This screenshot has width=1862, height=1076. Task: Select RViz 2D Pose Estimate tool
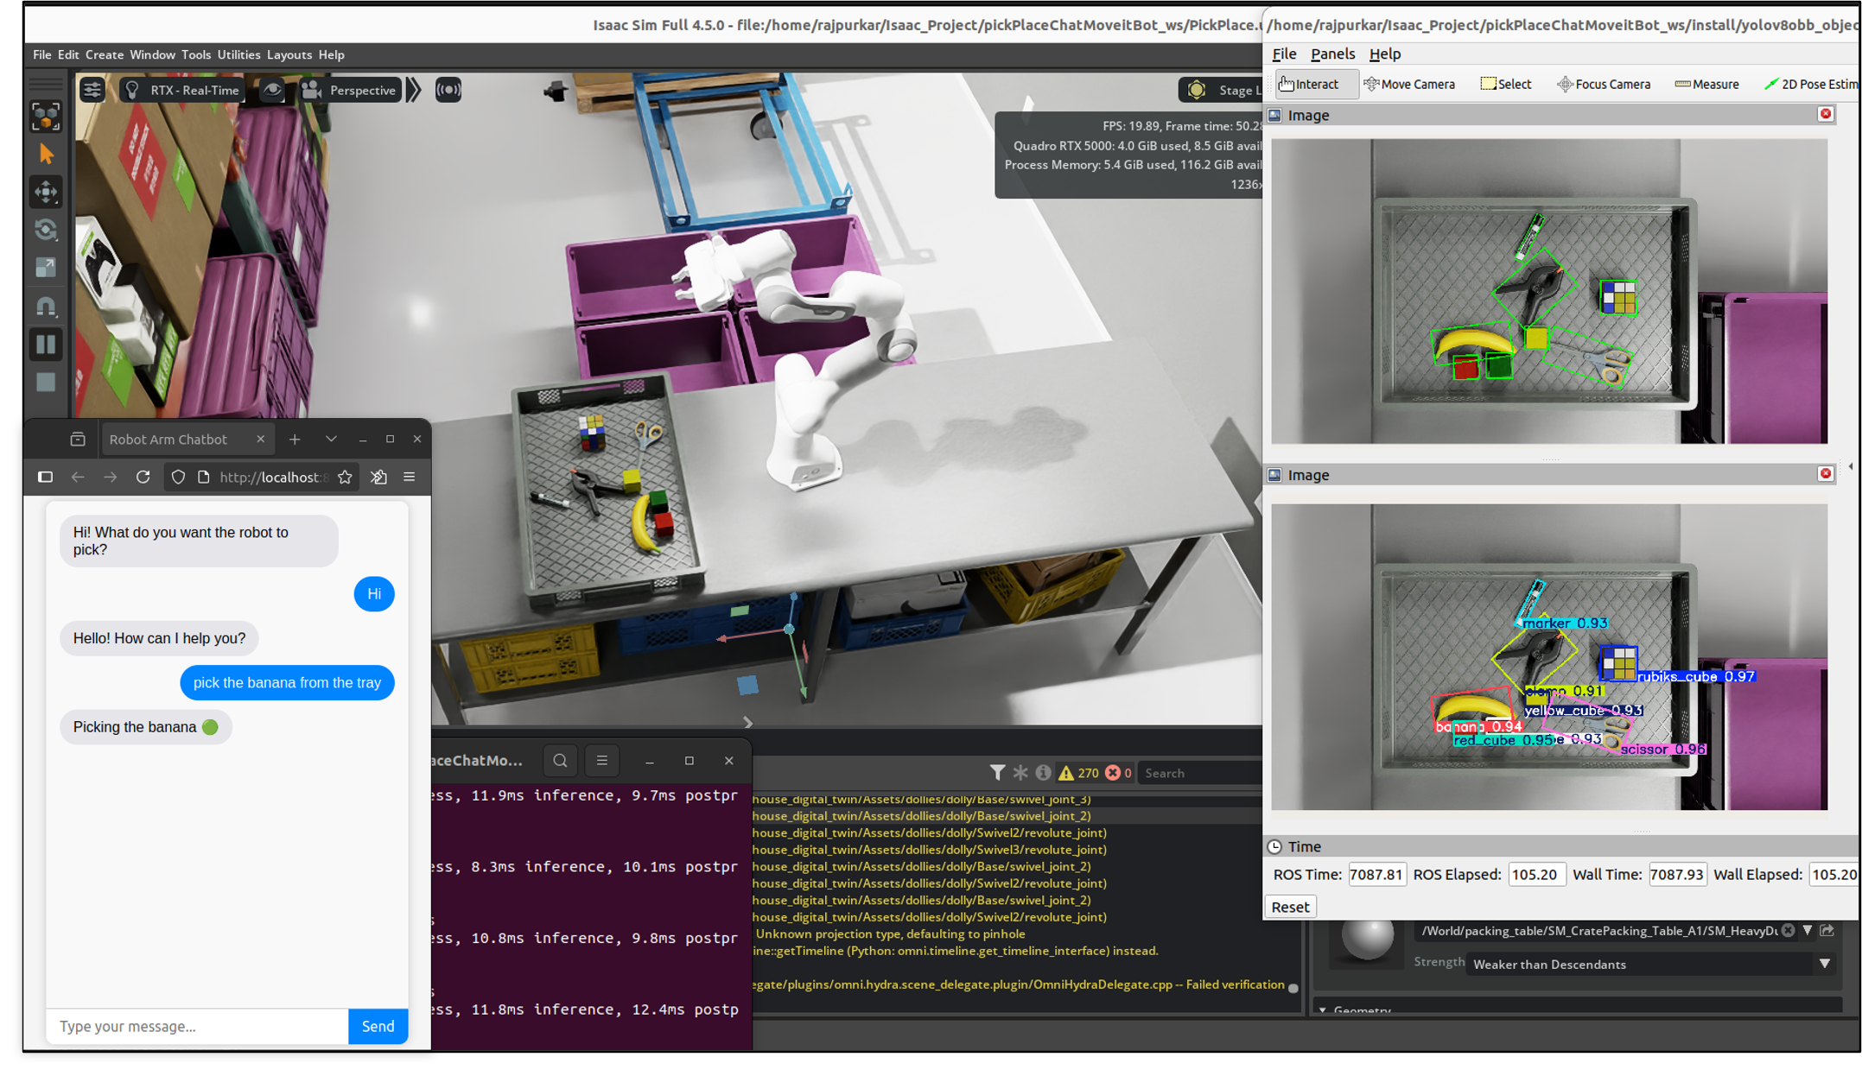click(1811, 84)
